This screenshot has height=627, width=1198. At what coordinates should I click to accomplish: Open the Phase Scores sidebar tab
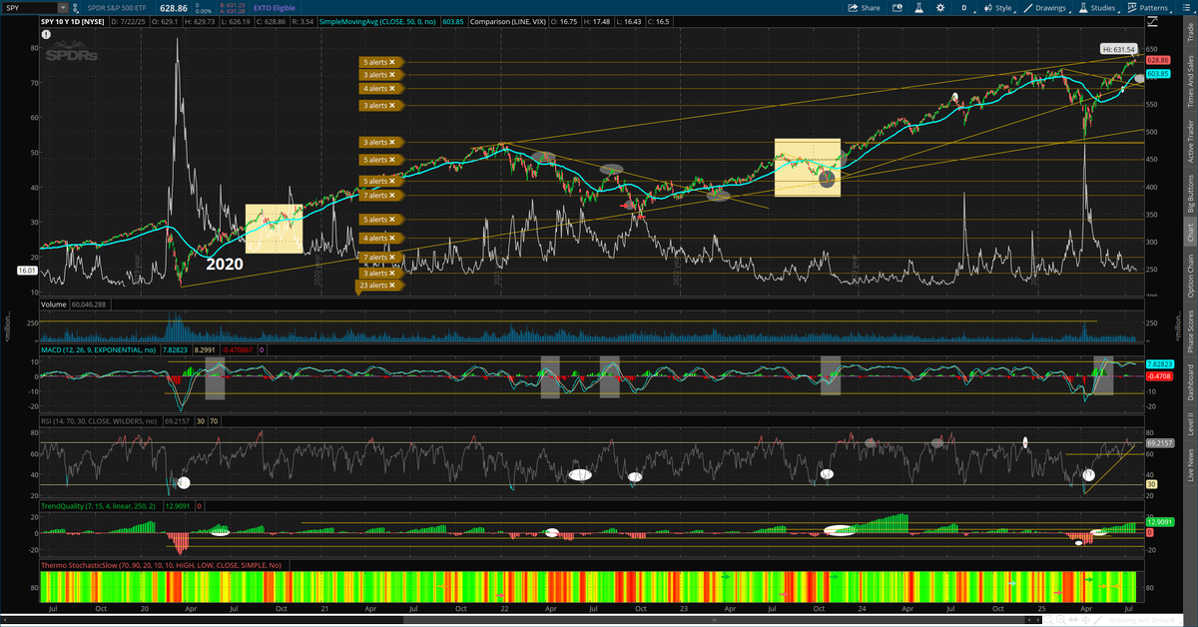(1189, 330)
